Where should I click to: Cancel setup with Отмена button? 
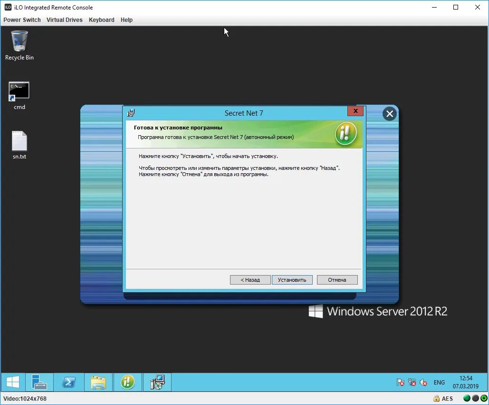337,280
